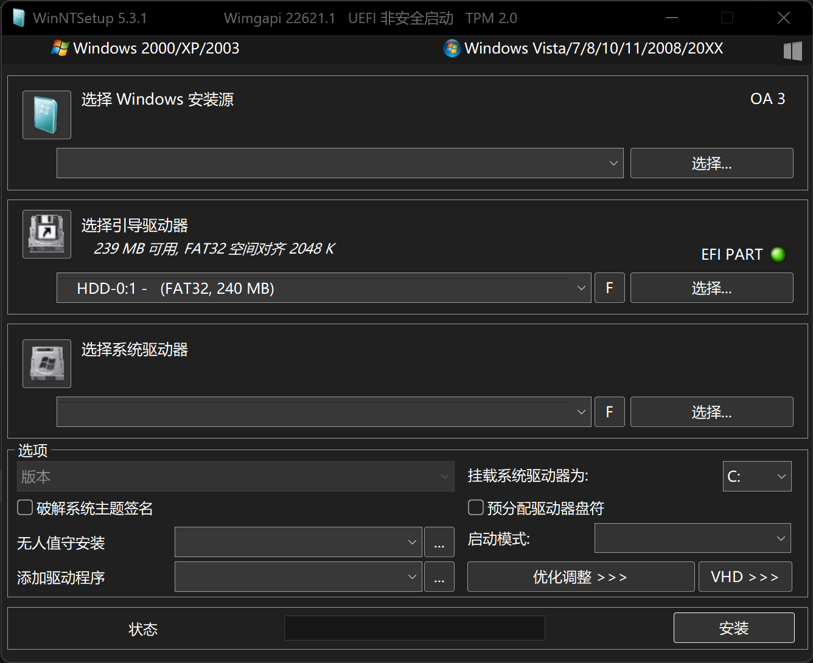Open the 无人值守安装 dropdown
The width and height of the screenshot is (813, 663).
click(298, 542)
